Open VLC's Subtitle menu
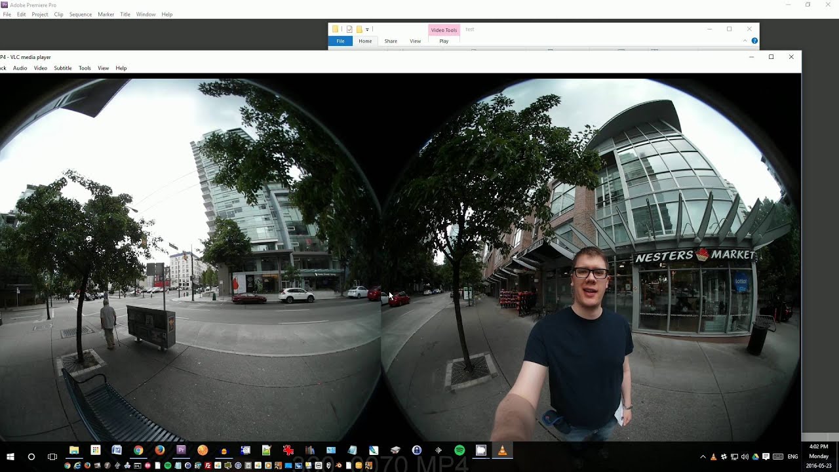 pos(63,68)
